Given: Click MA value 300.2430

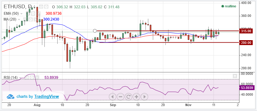Looking at the screenshot, I should pyautogui.click(x=51, y=19).
